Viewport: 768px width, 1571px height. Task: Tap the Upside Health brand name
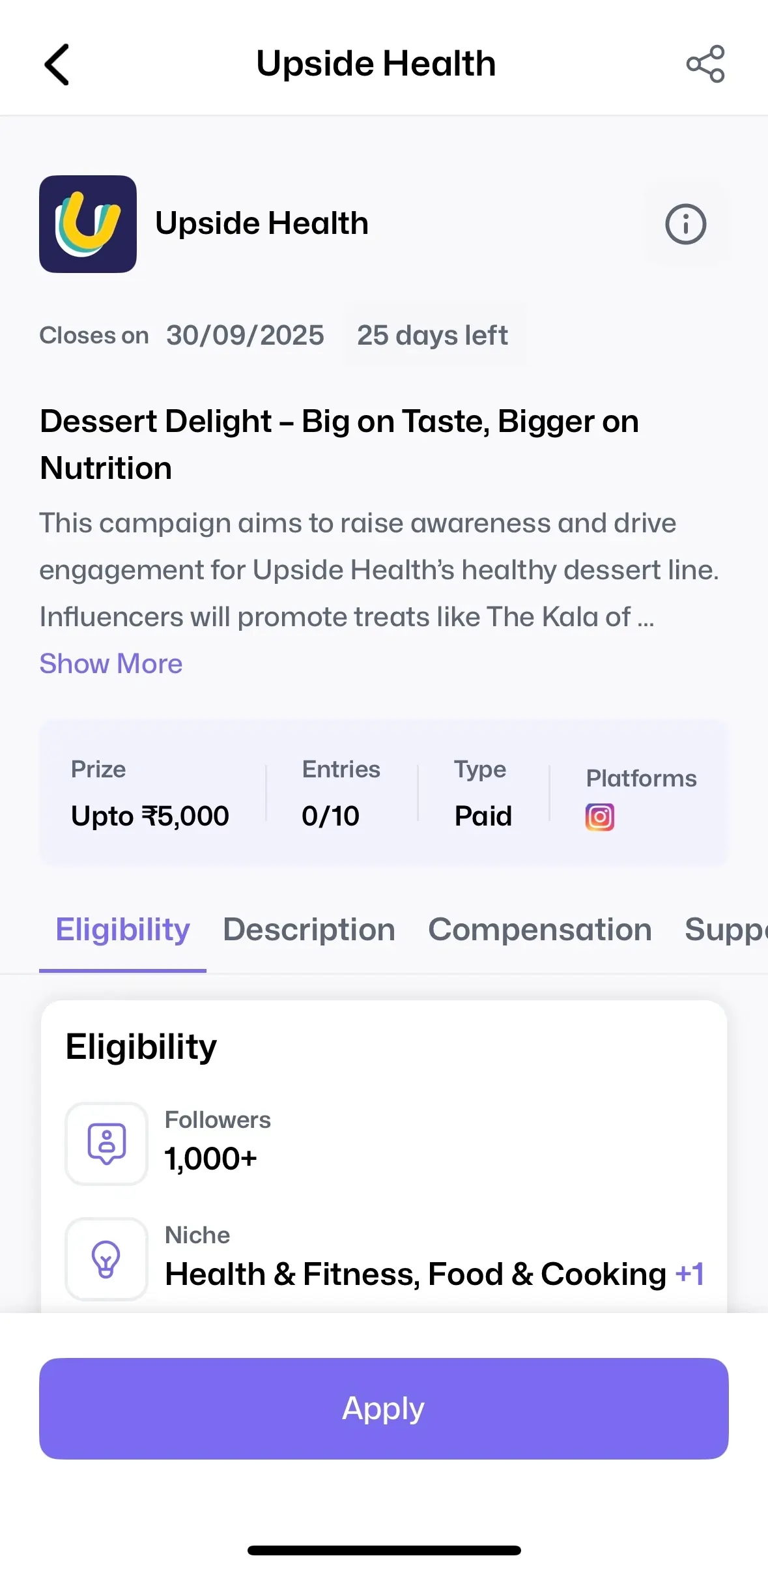262,223
